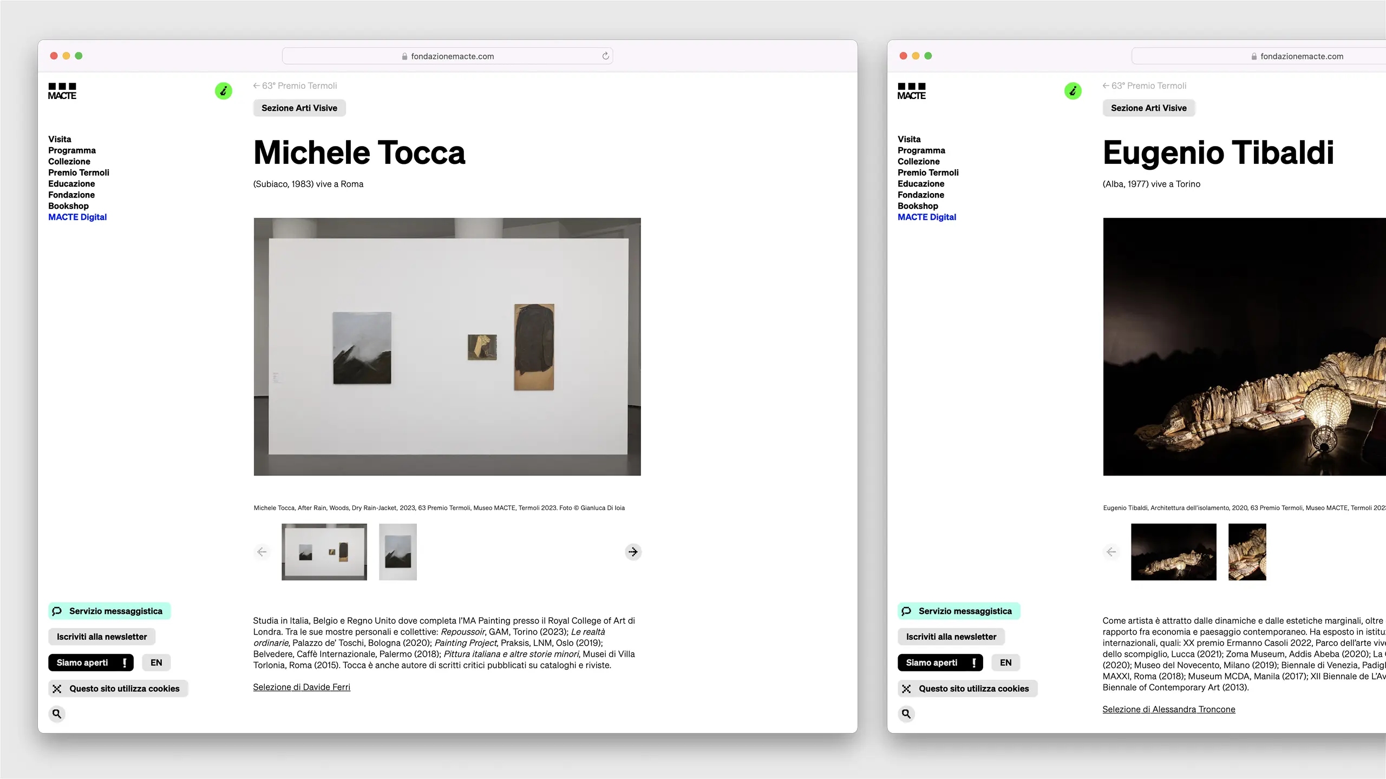The width and height of the screenshot is (1386, 779).
Task: Click the search magnifier icon in left window
Action: coord(57,714)
